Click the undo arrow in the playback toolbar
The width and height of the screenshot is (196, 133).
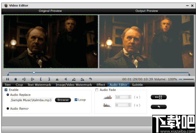[x=91, y=79]
